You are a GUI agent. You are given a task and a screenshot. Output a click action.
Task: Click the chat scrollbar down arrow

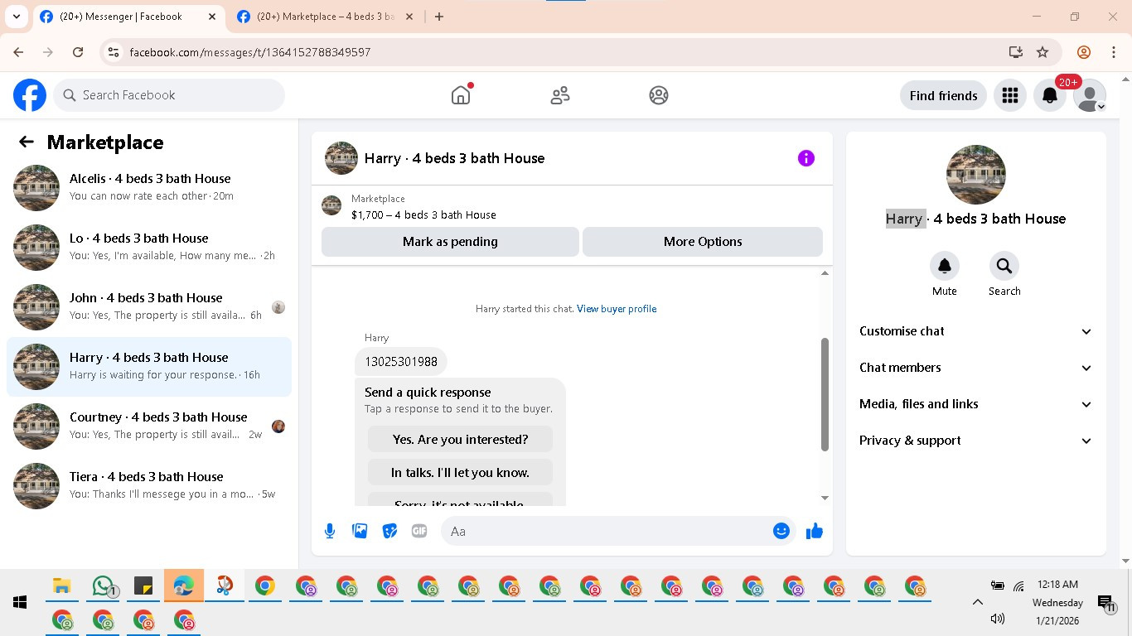pos(825,498)
